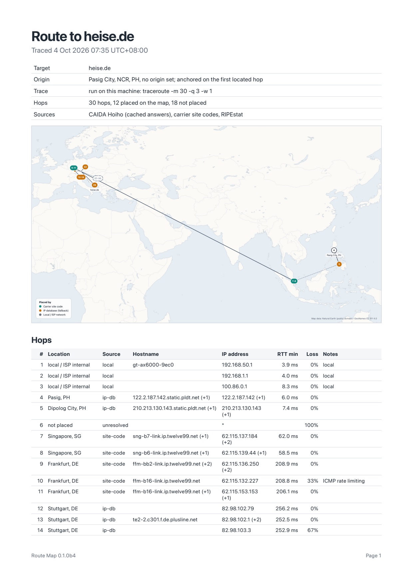Click IP address 82.98.103.3 in hop 14
This screenshot has height=585, width=413.
pyautogui.click(x=236, y=530)
